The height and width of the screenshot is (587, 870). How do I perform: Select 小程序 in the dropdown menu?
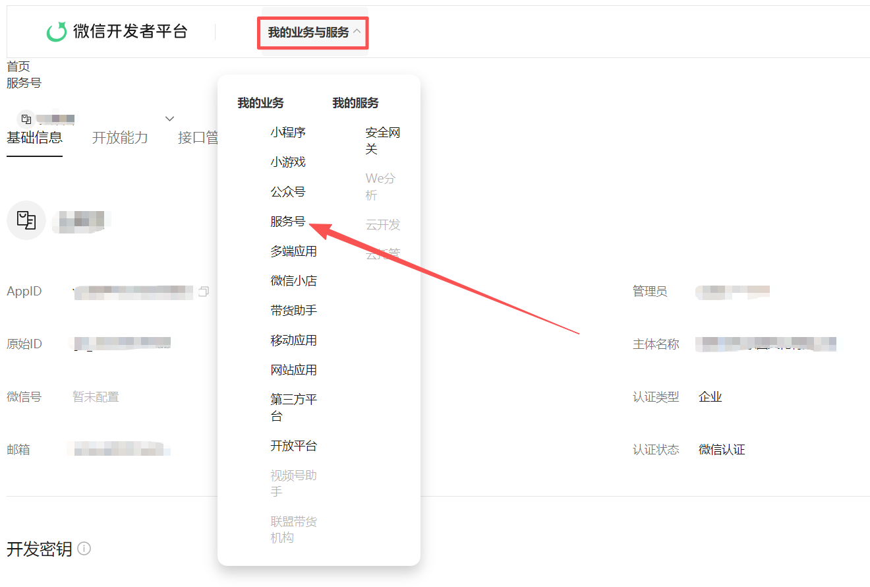pyautogui.click(x=288, y=133)
